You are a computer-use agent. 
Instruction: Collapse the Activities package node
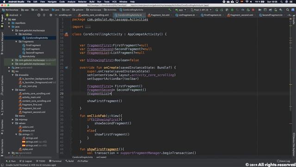coord(16,34)
